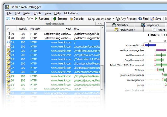The height and width of the screenshot is (117, 167).
Task: Collapse Web Sessions panel with << button
Action: coord(100,24)
